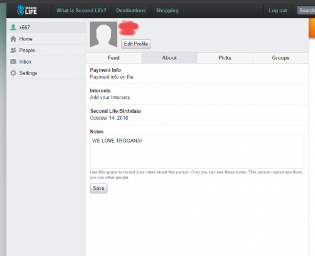Image resolution: width=315 pixels, height=256 pixels.
Task: Open the Feed tab
Action: pyautogui.click(x=114, y=58)
